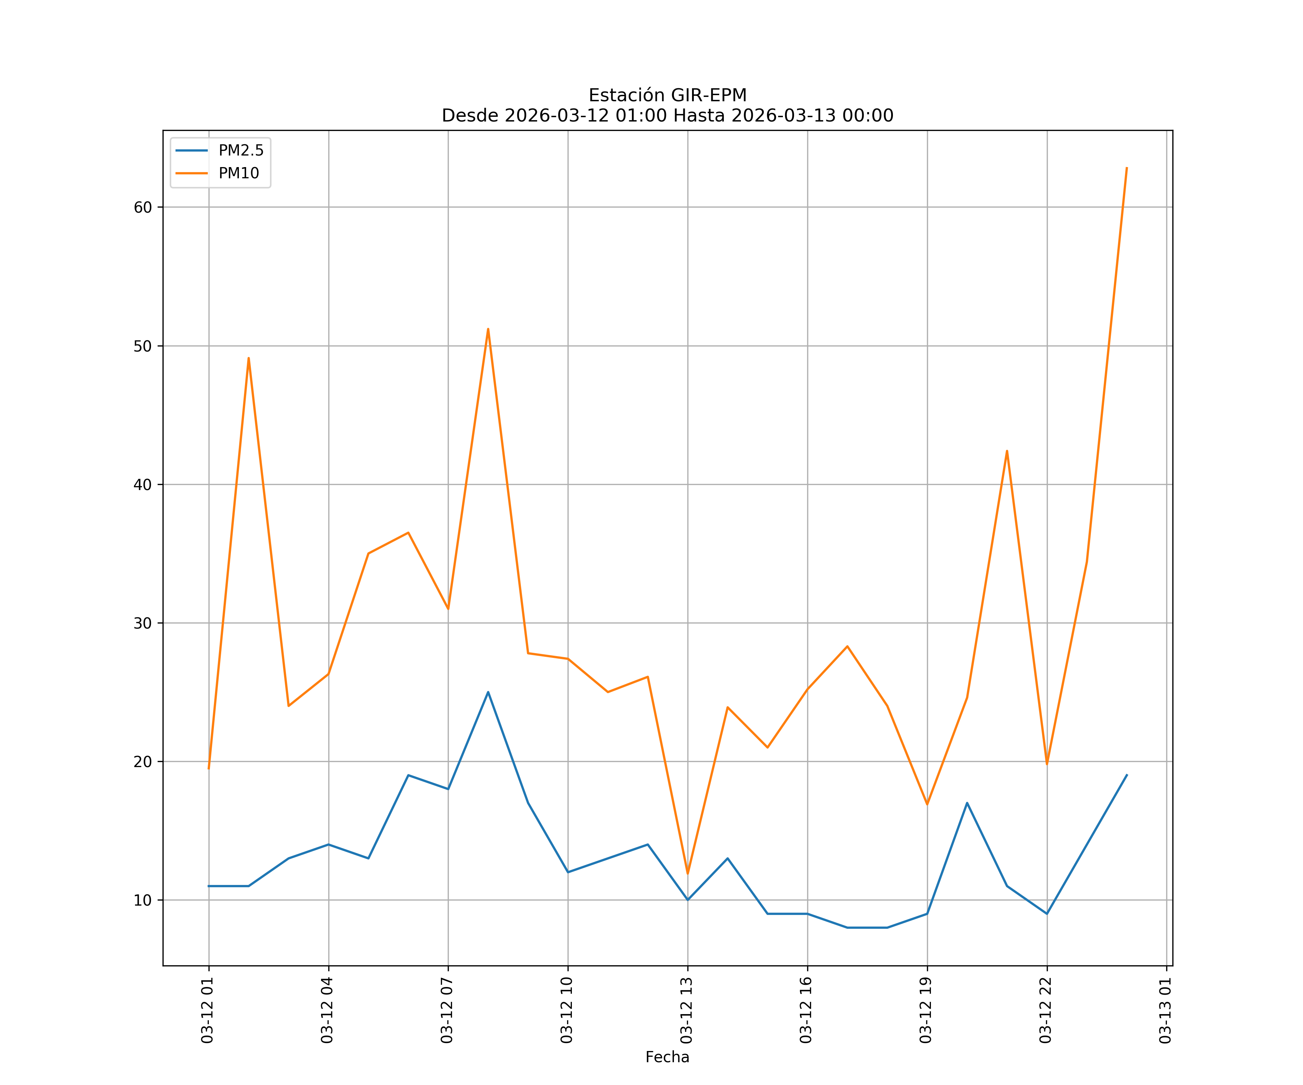
Task: Click the final PM10 peak above 60
Action: tap(1126, 168)
